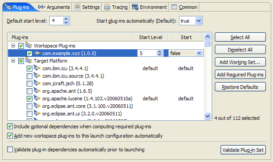Screen dimensions: 273x162
Task: Increase the default start level spinner
Action: [x=66, y=19]
